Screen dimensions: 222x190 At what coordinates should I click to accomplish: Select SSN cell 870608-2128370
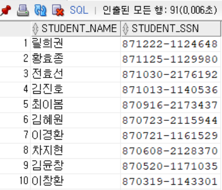point(171,151)
